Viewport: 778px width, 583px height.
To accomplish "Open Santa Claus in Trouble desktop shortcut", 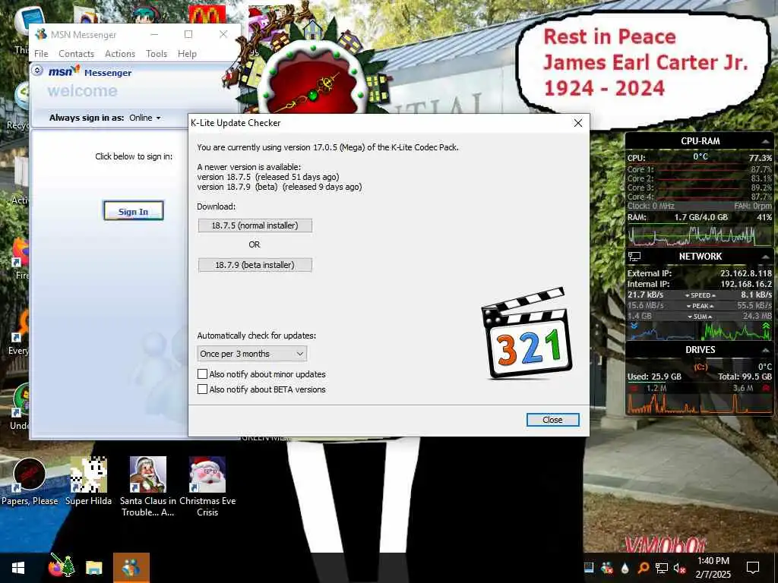I will tap(148, 487).
